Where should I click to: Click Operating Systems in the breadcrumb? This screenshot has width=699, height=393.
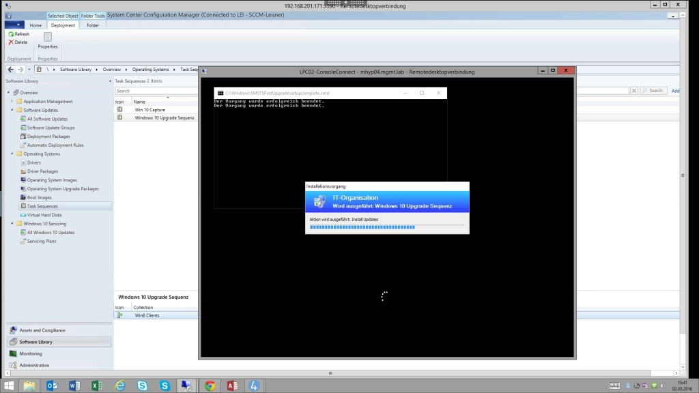tap(150, 70)
